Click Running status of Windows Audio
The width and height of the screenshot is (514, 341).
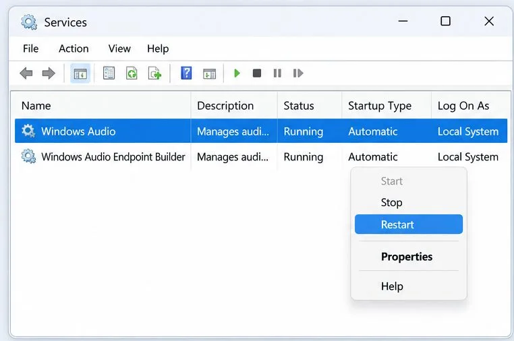(x=304, y=131)
